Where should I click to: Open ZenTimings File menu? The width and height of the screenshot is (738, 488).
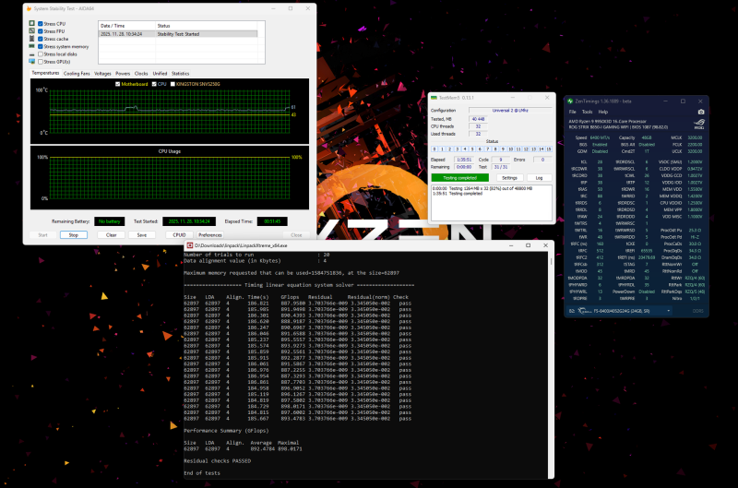coord(572,112)
